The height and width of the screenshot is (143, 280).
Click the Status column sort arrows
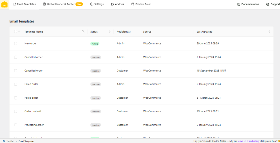110,32
